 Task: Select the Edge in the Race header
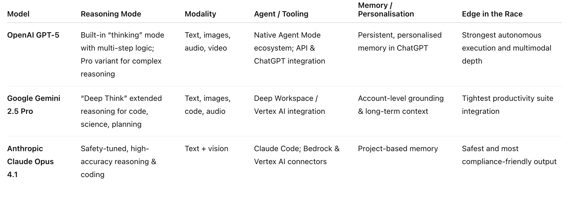coord(492,14)
